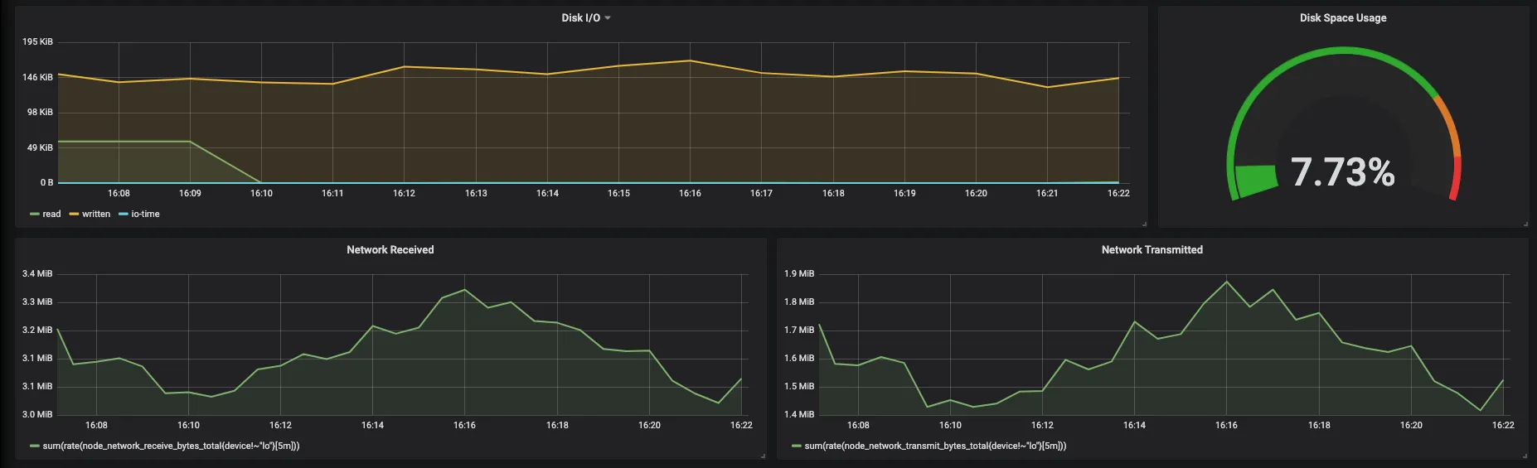Click the 7.73% gauge value
The height and width of the screenshot is (468, 1537).
[x=1343, y=172]
